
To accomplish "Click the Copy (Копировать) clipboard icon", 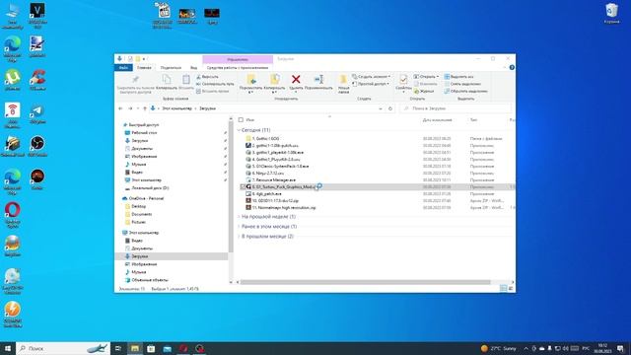I will point(167,79).
